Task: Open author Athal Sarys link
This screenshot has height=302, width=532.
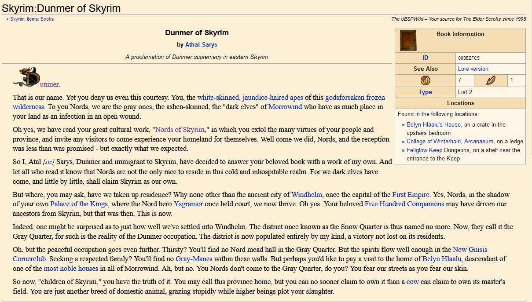Action: click(201, 44)
